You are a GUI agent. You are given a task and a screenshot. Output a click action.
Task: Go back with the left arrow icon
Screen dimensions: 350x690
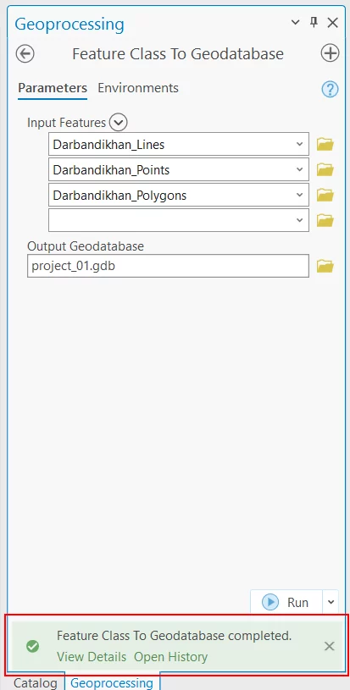(25, 53)
